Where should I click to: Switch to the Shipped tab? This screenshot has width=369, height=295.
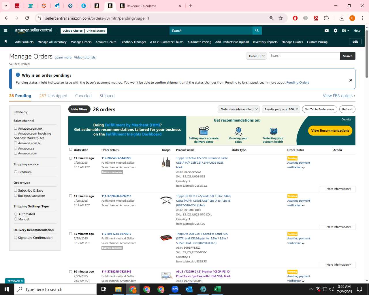click(107, 96)
